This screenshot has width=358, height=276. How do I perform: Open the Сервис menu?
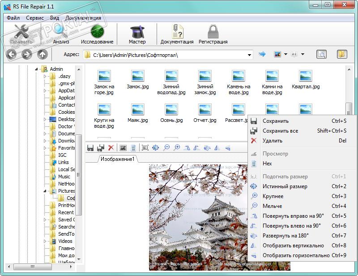[x=35, y=18]
